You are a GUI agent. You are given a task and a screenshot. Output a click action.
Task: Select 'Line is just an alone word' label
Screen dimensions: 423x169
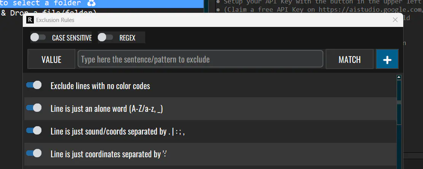[107, 109]
